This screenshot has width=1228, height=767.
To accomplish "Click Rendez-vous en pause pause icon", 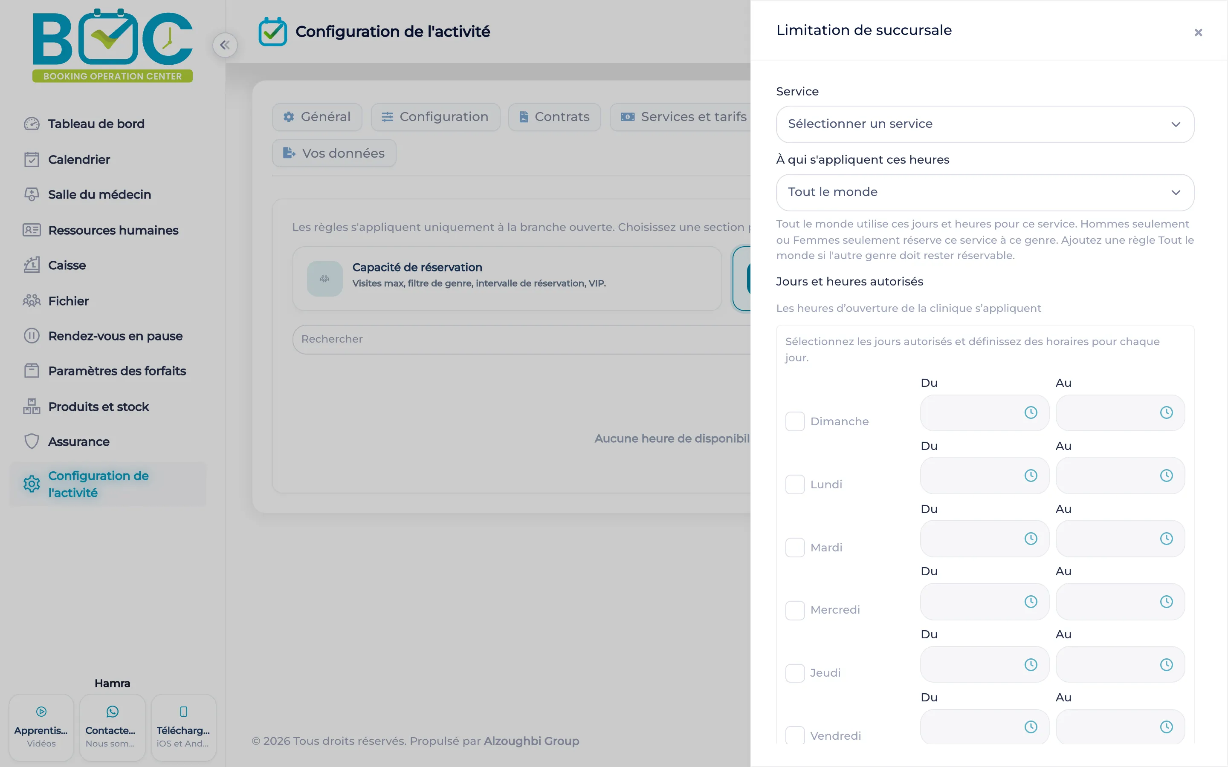I will [32, 336].
